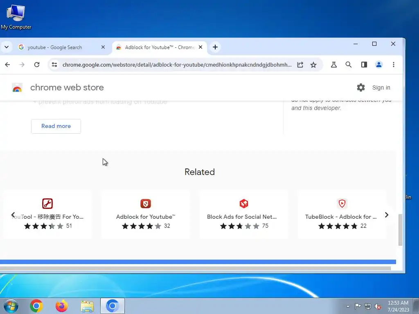Open YouTool extension title
419x314 pixels.
tap(47, 217)
